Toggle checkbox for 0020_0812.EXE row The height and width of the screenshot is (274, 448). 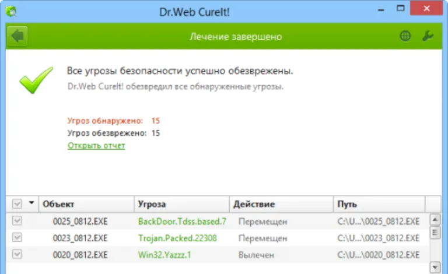tap(17, 254)
